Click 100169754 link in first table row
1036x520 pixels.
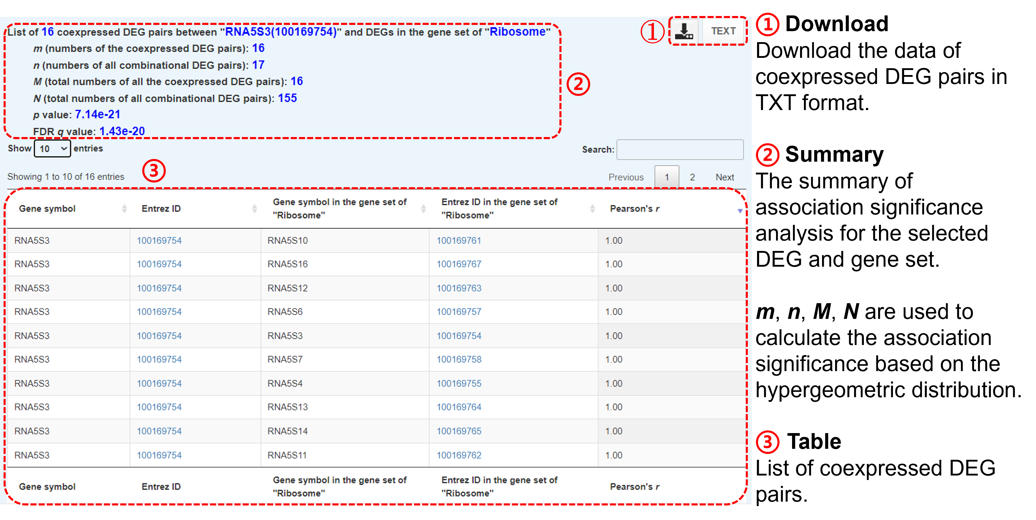click(x=159, y=241)
